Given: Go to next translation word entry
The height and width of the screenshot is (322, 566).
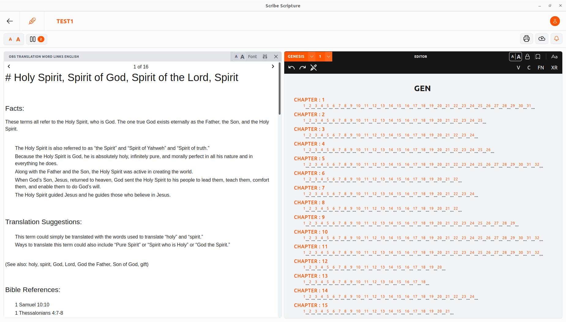Looking at the screenshot, I should (273, 66).
